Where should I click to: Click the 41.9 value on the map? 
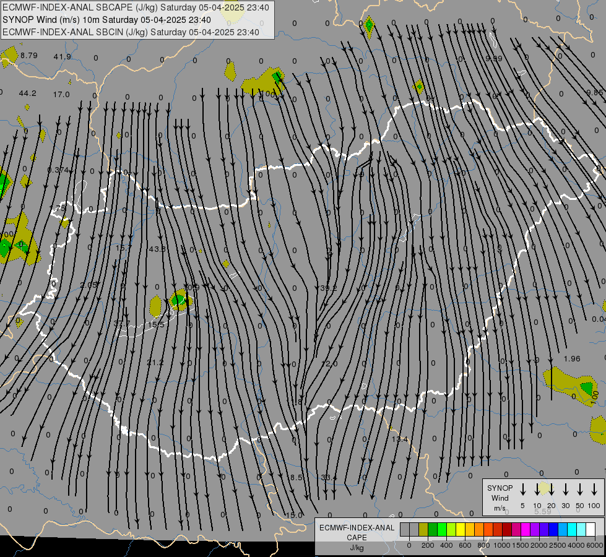pos(63,57)
